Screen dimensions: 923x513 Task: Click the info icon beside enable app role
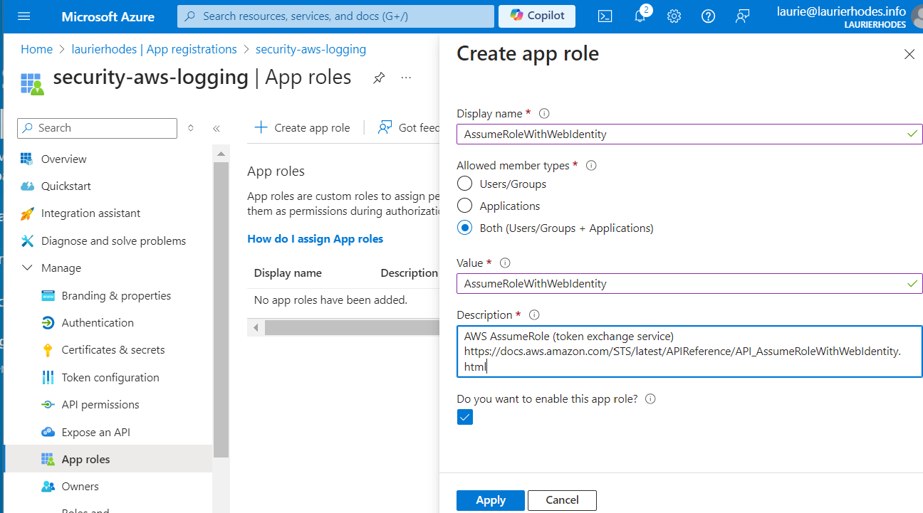pos(650,398)
